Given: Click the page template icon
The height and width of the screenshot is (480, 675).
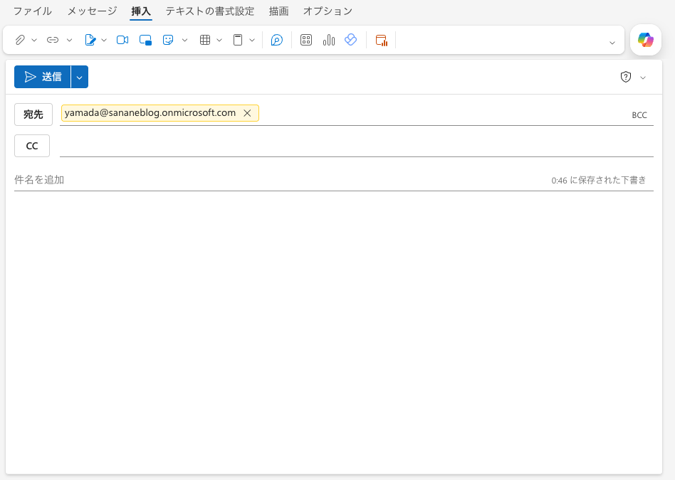Looking at the screenshot, I should tap(238, 40).
